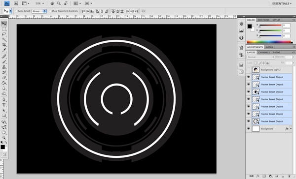
Task: Show the Background copy 2 layer
Action: 249,70
